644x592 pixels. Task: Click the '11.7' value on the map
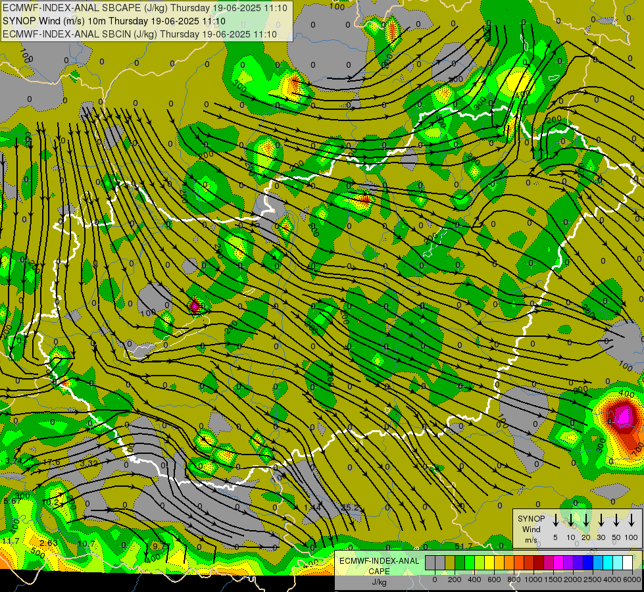[x=11, y=541]
